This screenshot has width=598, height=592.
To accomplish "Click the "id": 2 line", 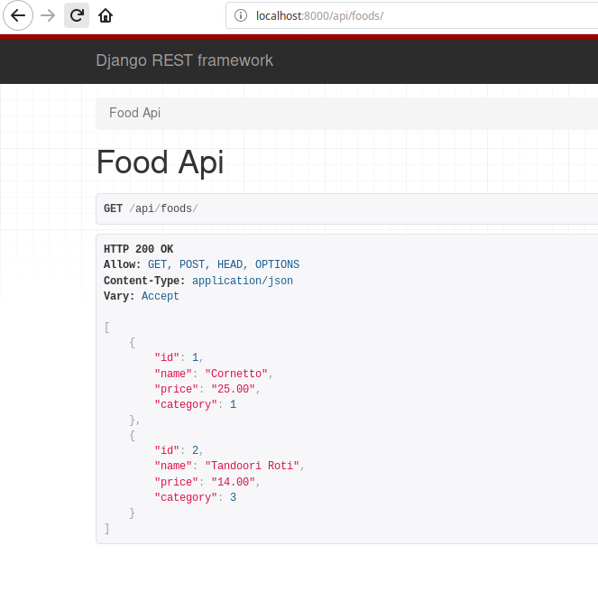I will (x=179, y=450).
